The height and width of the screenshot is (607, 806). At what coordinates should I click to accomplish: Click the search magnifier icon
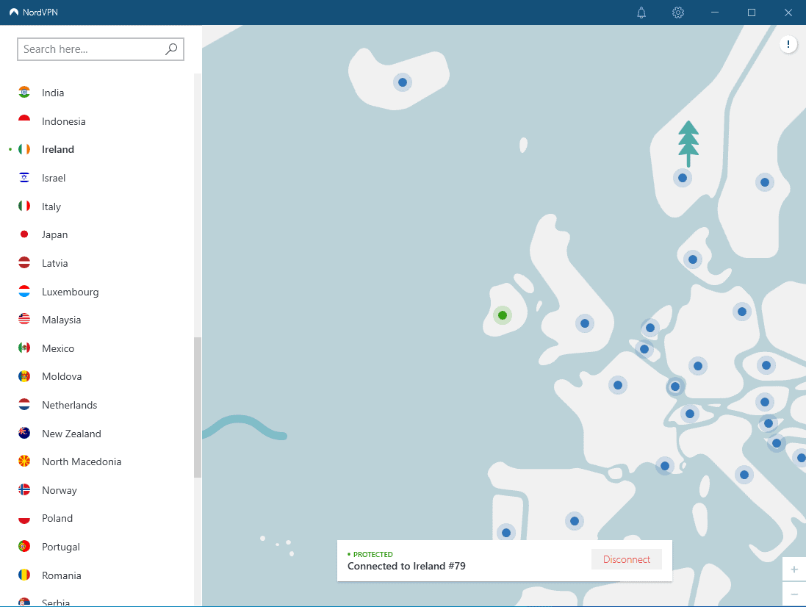click(171, 49)
